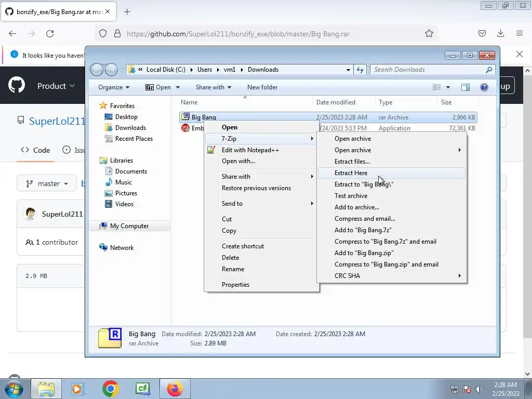Click the Explorer help icon
The width and height of the screenshot is (532, 399).
coord(484,87)
